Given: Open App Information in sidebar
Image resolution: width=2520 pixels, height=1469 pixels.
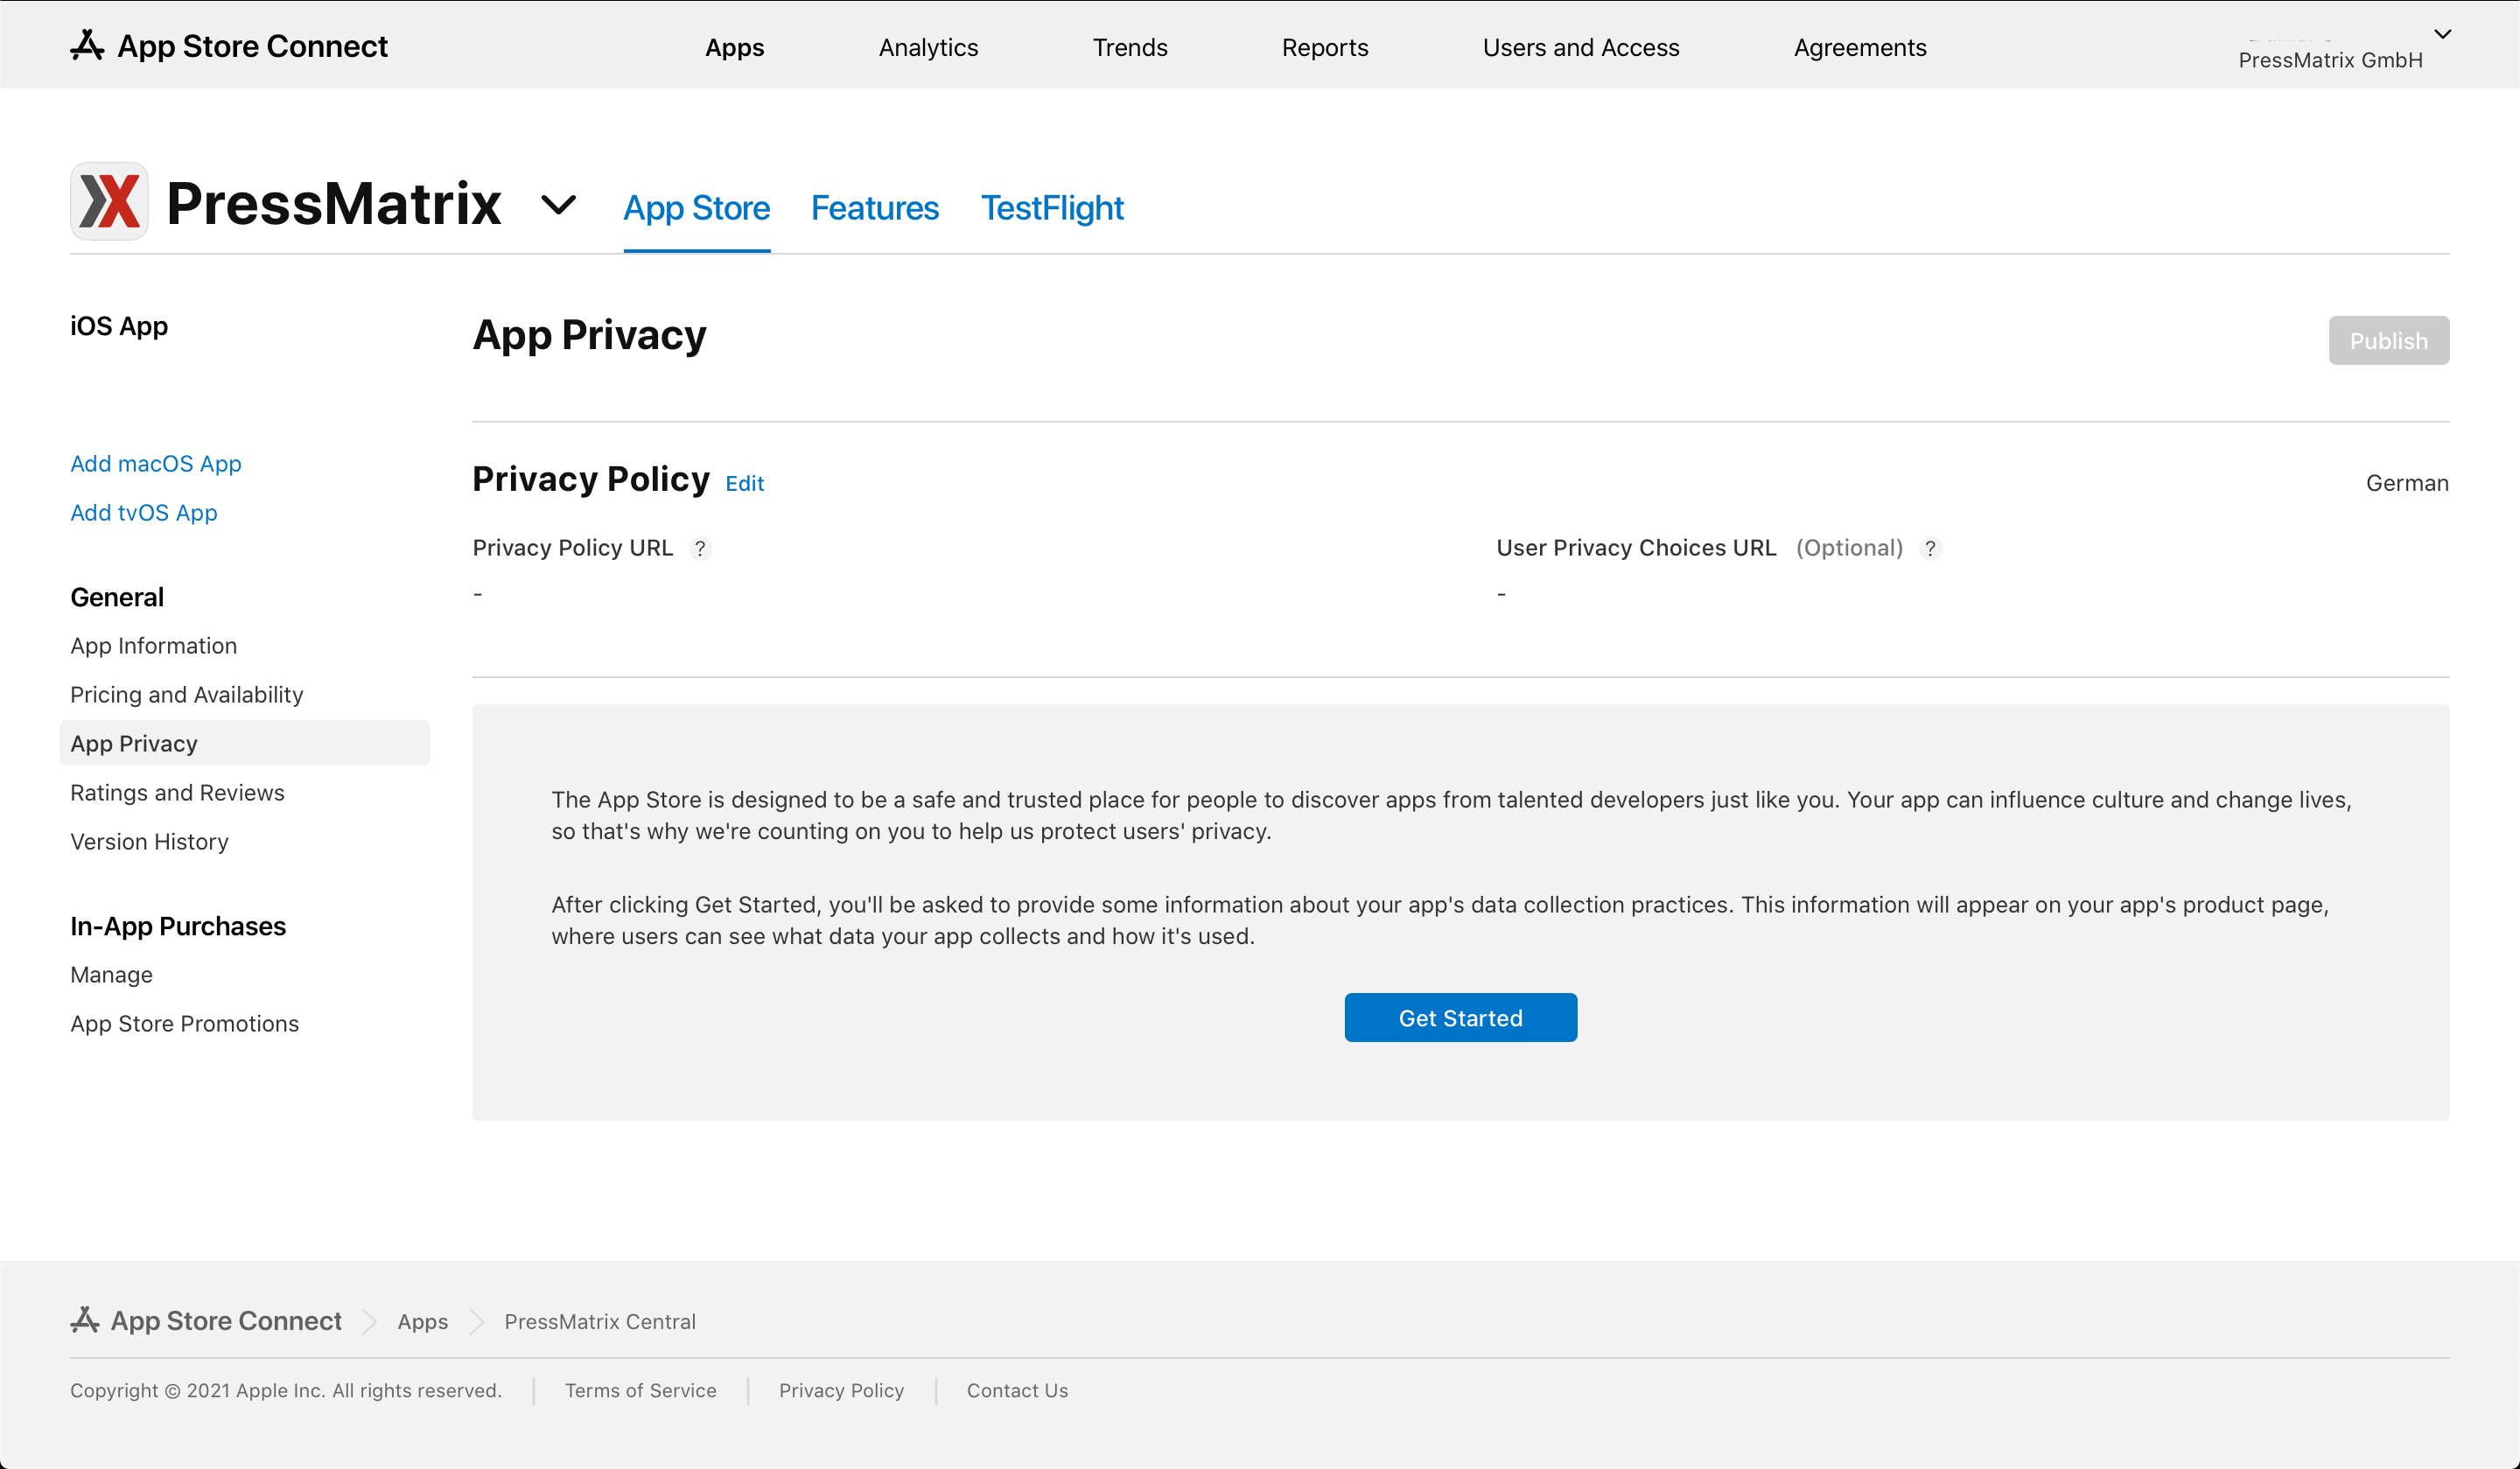Looking at the screenshot, I should [154, 645].
